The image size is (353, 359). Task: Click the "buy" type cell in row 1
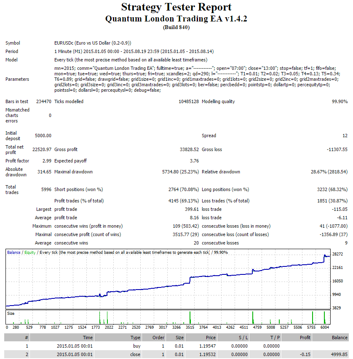pos(137,346)
